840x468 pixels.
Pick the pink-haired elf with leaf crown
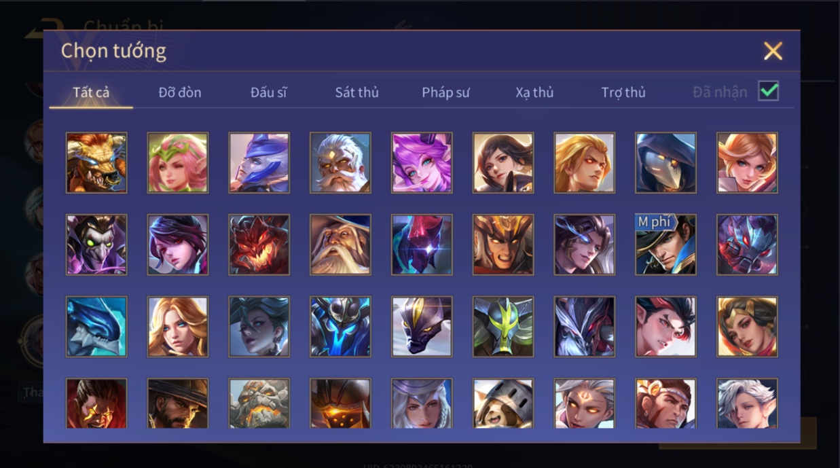pyautogui.click(x=178, y=163)
